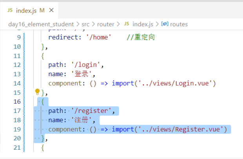Click '../views/Login.vue' import path

tap(175, 84)
